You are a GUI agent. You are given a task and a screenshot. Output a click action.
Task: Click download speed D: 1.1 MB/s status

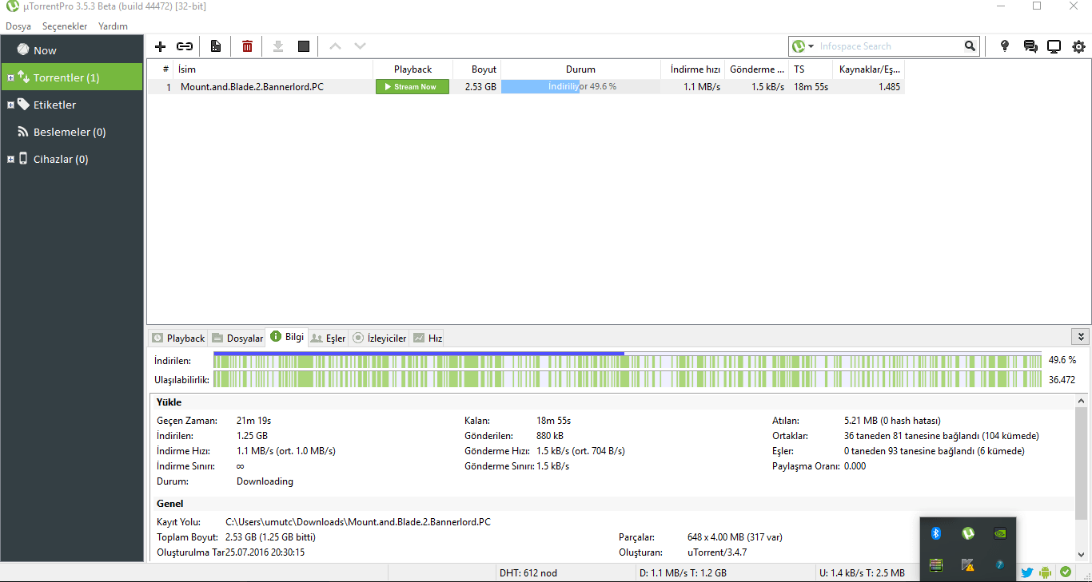pyautogui.click(x=683, y=572)
